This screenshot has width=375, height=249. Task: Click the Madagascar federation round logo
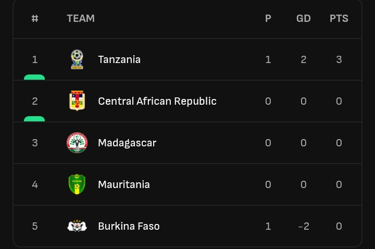77,143
